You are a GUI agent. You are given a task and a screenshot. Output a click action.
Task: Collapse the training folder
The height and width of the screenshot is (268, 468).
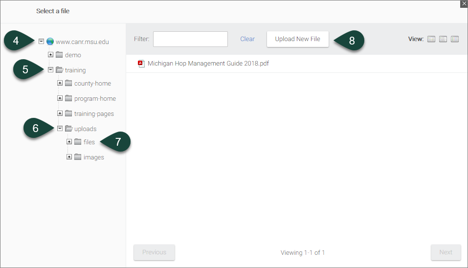click(x=50, y=70)
